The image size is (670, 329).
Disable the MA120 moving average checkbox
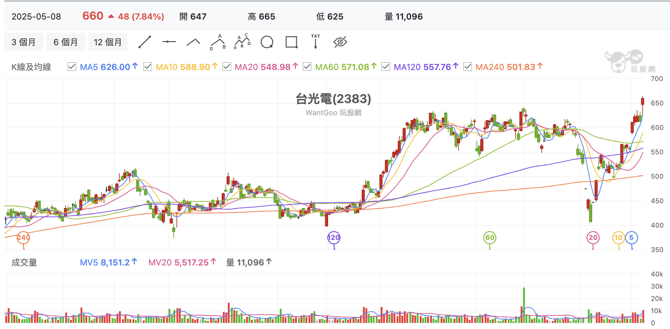point(386,66)
